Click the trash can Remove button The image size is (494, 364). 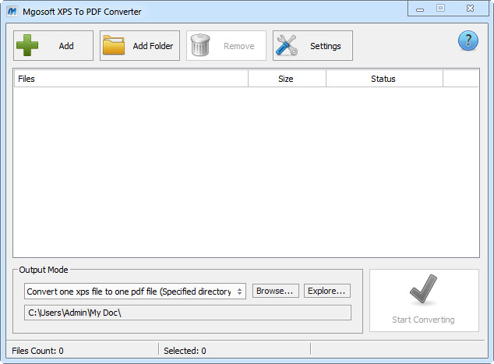(x=226, y=46)
